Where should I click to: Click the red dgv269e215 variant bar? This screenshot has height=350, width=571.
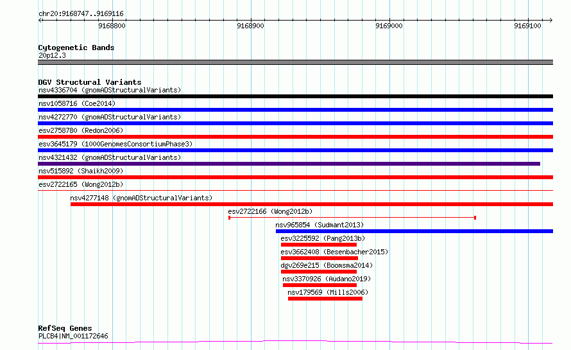click(319, 272)
